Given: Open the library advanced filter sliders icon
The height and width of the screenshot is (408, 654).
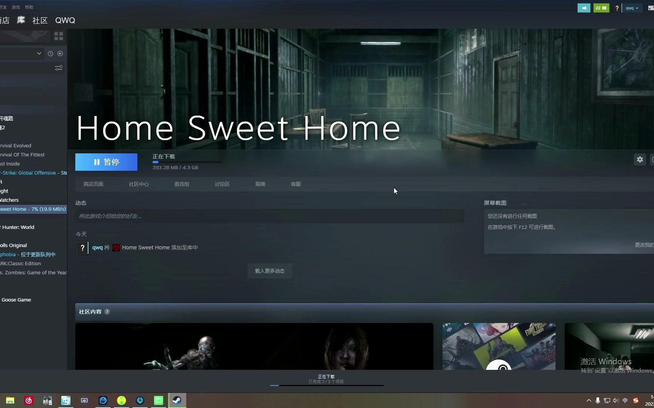Looking at the screenshot, I should coord(59,68).
